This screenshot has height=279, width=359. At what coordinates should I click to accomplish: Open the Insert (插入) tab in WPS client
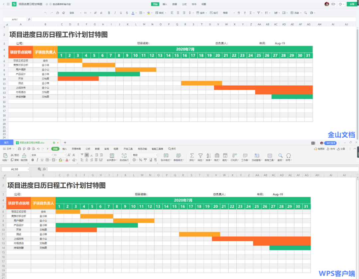[x=64, y=149]
